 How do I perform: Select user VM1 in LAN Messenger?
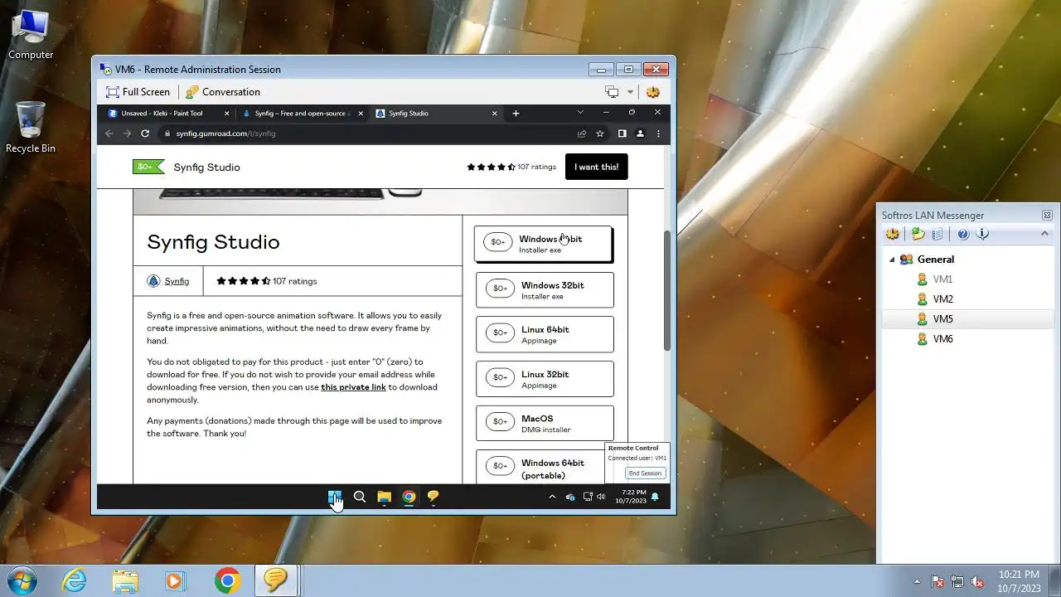942,279
